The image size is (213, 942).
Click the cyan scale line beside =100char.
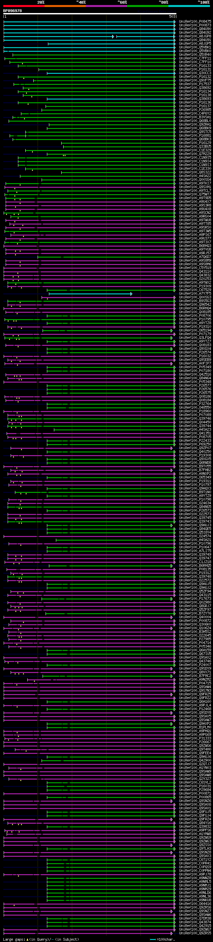point(153,939)
